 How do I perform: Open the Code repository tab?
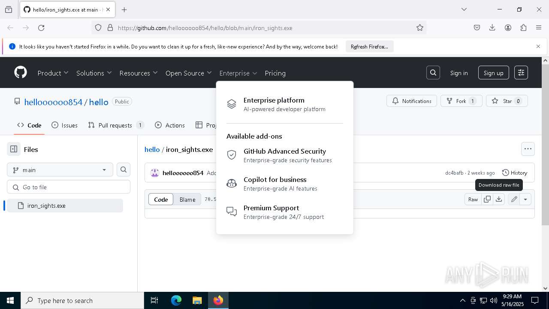29,125
